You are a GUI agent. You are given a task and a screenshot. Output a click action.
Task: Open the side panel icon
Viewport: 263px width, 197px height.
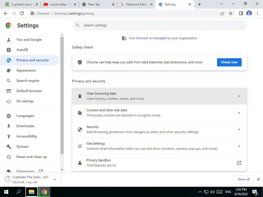(241, 13)
